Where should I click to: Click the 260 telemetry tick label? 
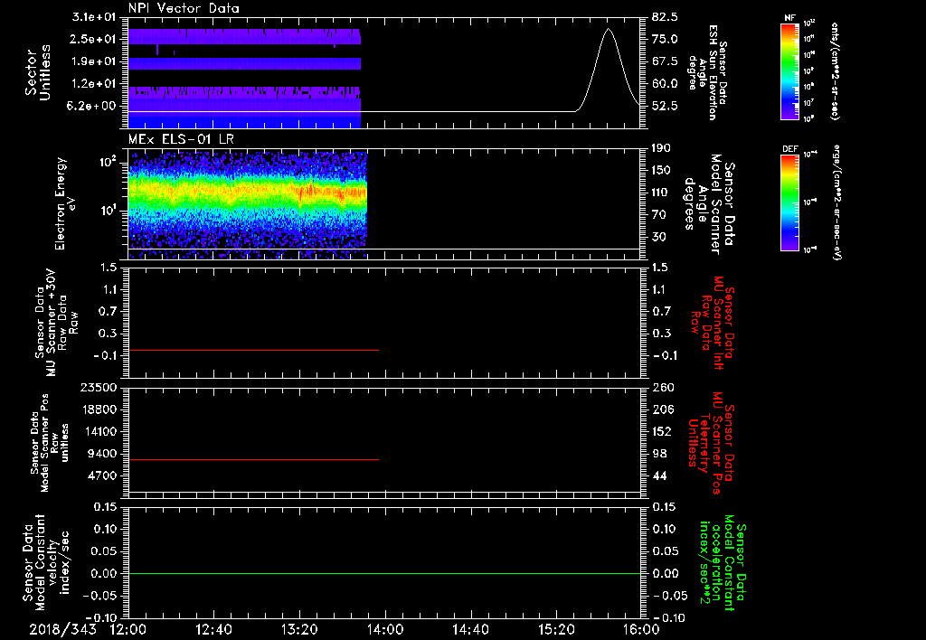pos(663,387)
